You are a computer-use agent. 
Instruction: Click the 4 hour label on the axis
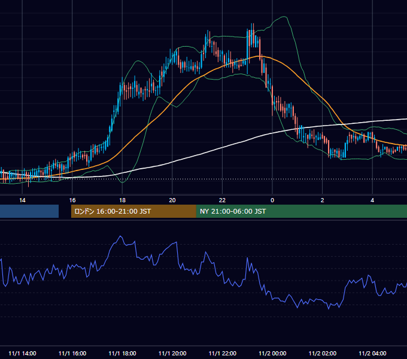[x=372, y=200]
